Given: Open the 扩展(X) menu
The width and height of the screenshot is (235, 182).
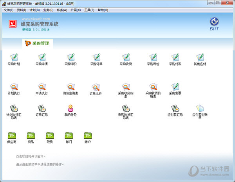Looking at the screenshot, I should click(76, 10).
